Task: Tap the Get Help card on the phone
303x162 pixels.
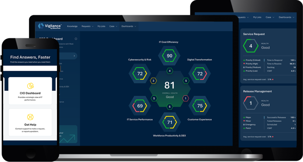Action: [x=30, y=122]
